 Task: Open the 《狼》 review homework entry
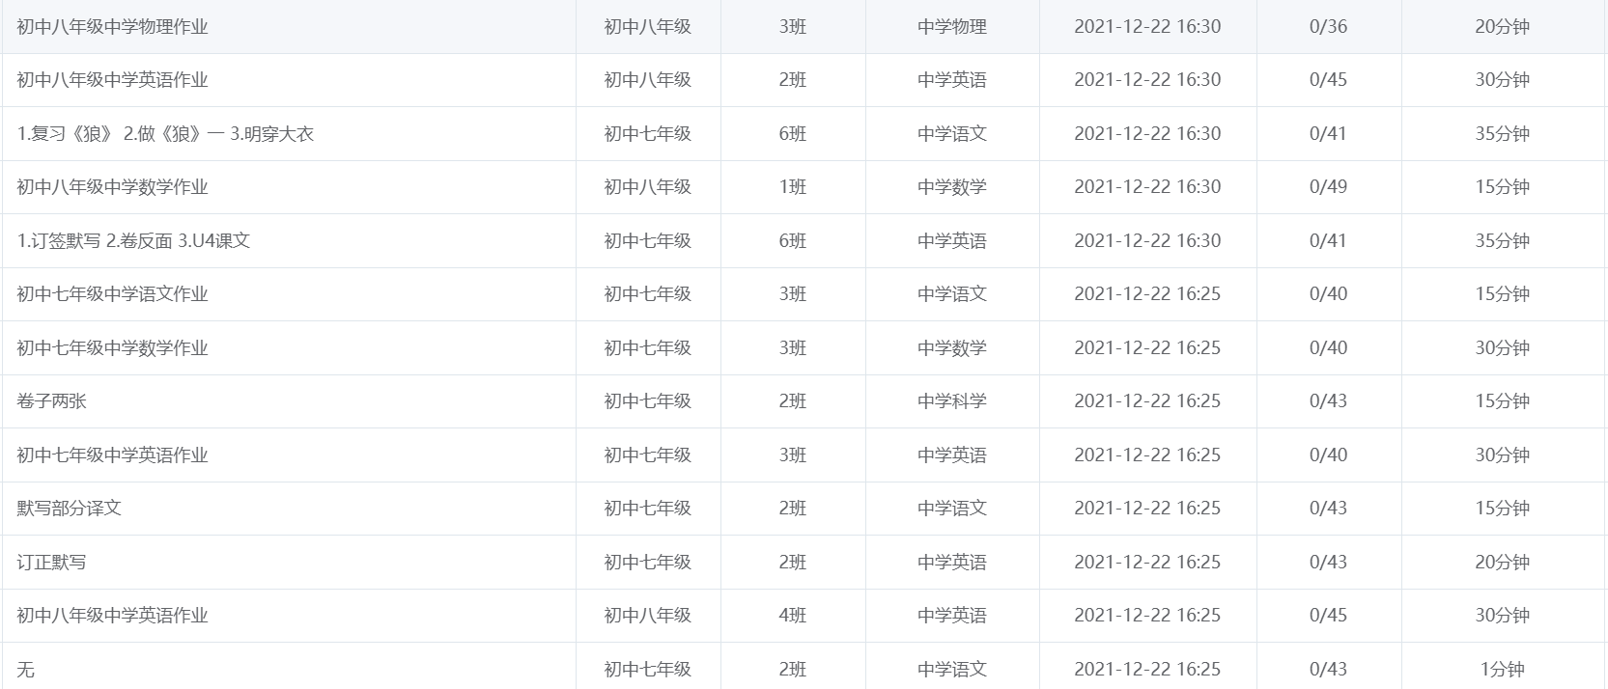pos(165,134)
